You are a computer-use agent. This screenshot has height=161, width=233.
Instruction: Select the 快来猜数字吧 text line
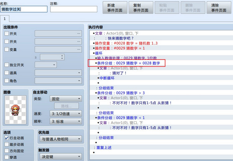click(161, 38)
